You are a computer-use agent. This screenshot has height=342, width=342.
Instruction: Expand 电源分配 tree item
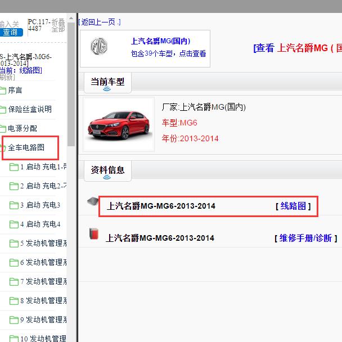coord(22,128)
